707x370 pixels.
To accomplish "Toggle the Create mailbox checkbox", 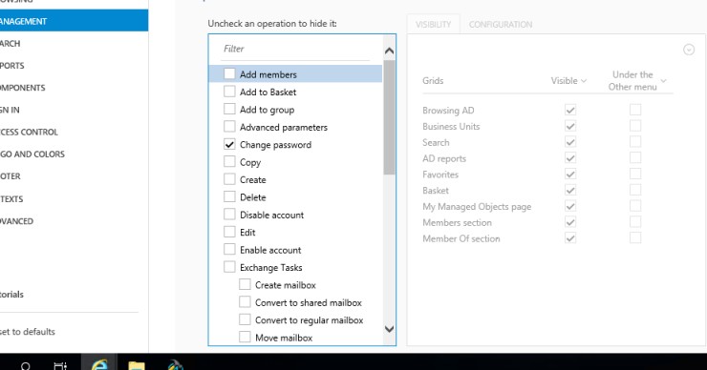I will pyautogui.click(x=245, y=284).
